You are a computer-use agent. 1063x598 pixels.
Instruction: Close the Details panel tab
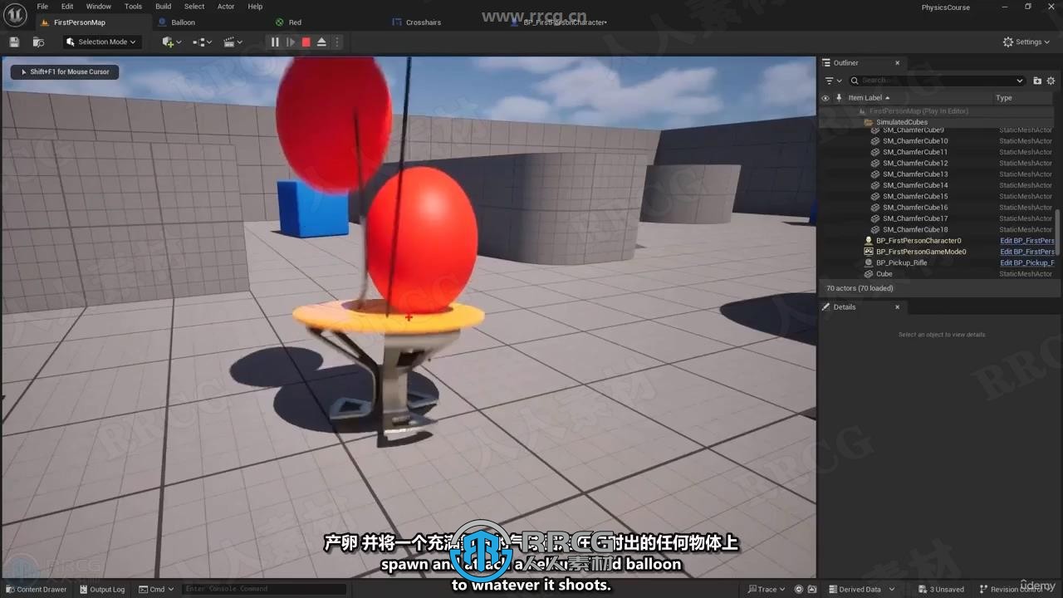coord(897,307)
